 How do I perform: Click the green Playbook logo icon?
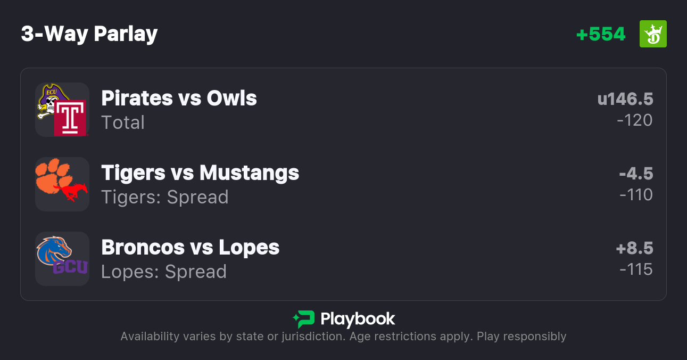pyautogui.click(x=304, y=319)
